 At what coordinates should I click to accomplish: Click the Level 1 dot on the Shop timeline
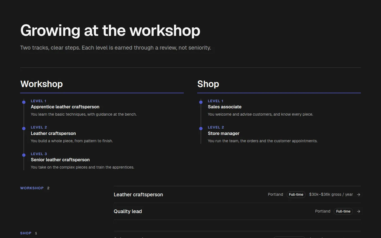[201, 102]
